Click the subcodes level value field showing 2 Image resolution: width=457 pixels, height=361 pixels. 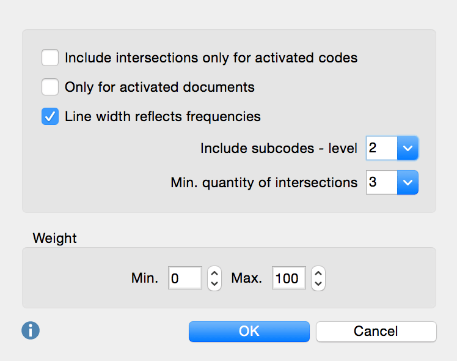coord(381,148)
